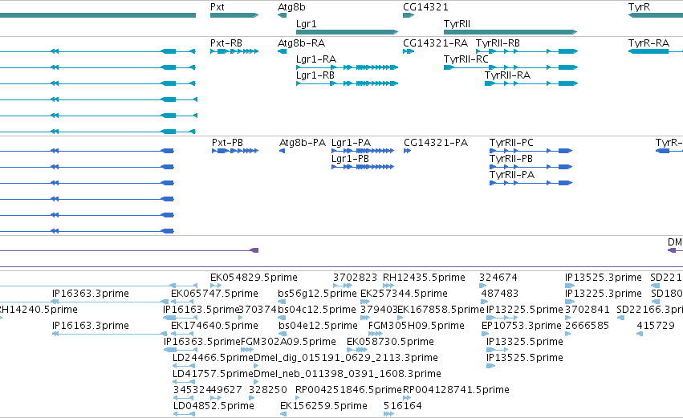This screenshot has height=418, width=683.
Task: Click EST IP13525.3prime
Action: [x=604, y=278]
